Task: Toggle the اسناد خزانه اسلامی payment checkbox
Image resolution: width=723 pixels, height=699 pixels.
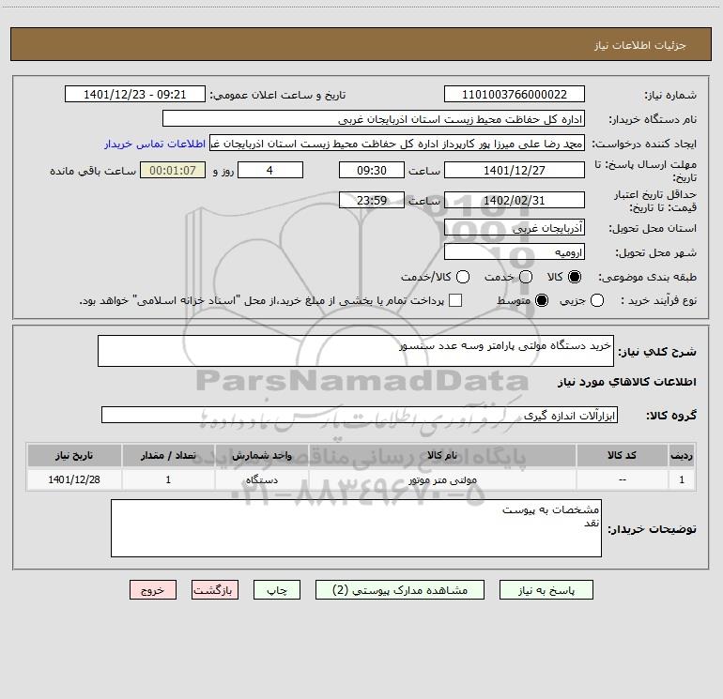Action: [x=455, y=300]
